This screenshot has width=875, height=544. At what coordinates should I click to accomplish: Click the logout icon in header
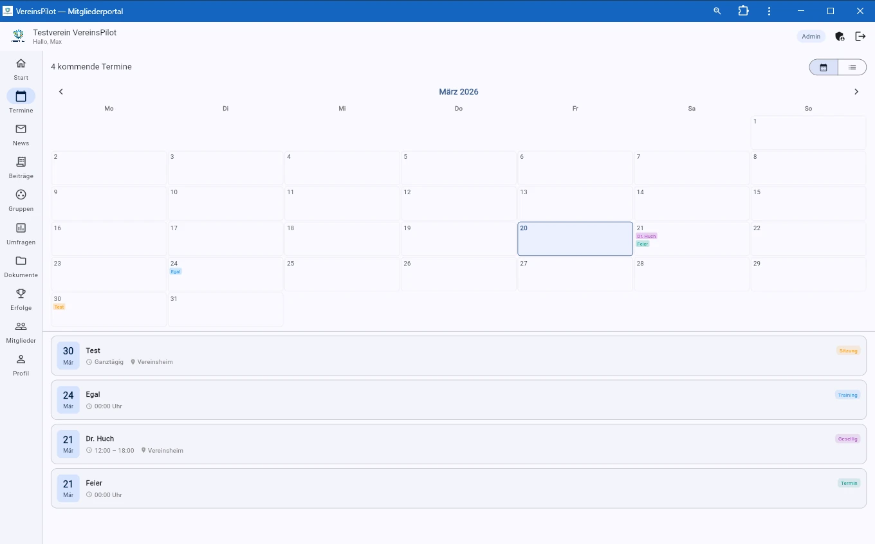(x=860, y=37)
